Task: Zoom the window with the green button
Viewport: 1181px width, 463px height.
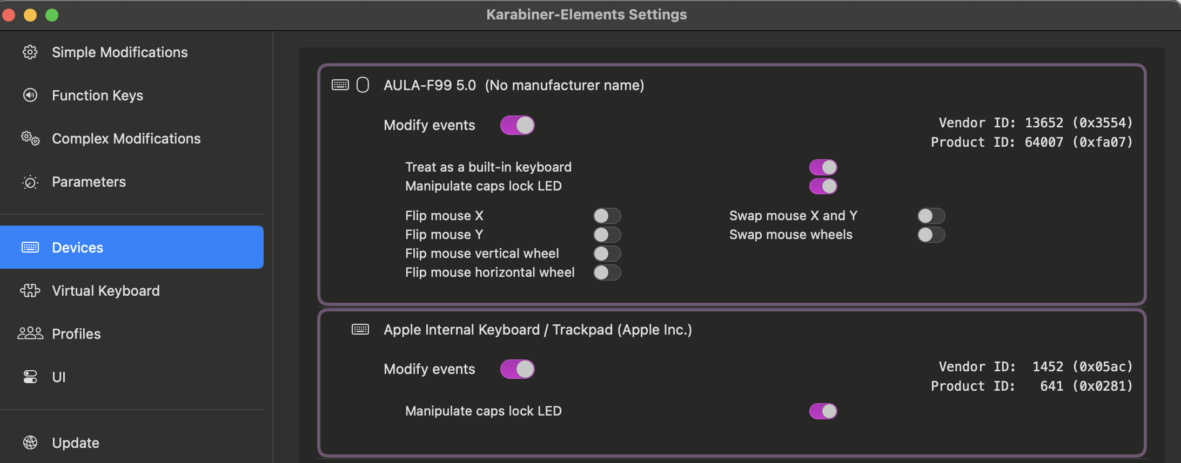Action: click(x=52, y=15)
